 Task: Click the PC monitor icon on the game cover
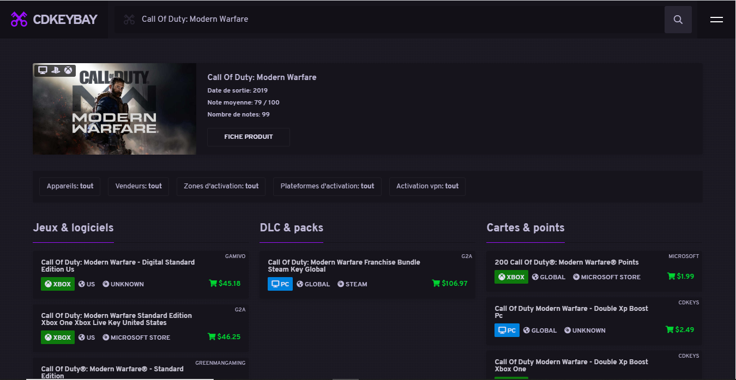[43, 70]
